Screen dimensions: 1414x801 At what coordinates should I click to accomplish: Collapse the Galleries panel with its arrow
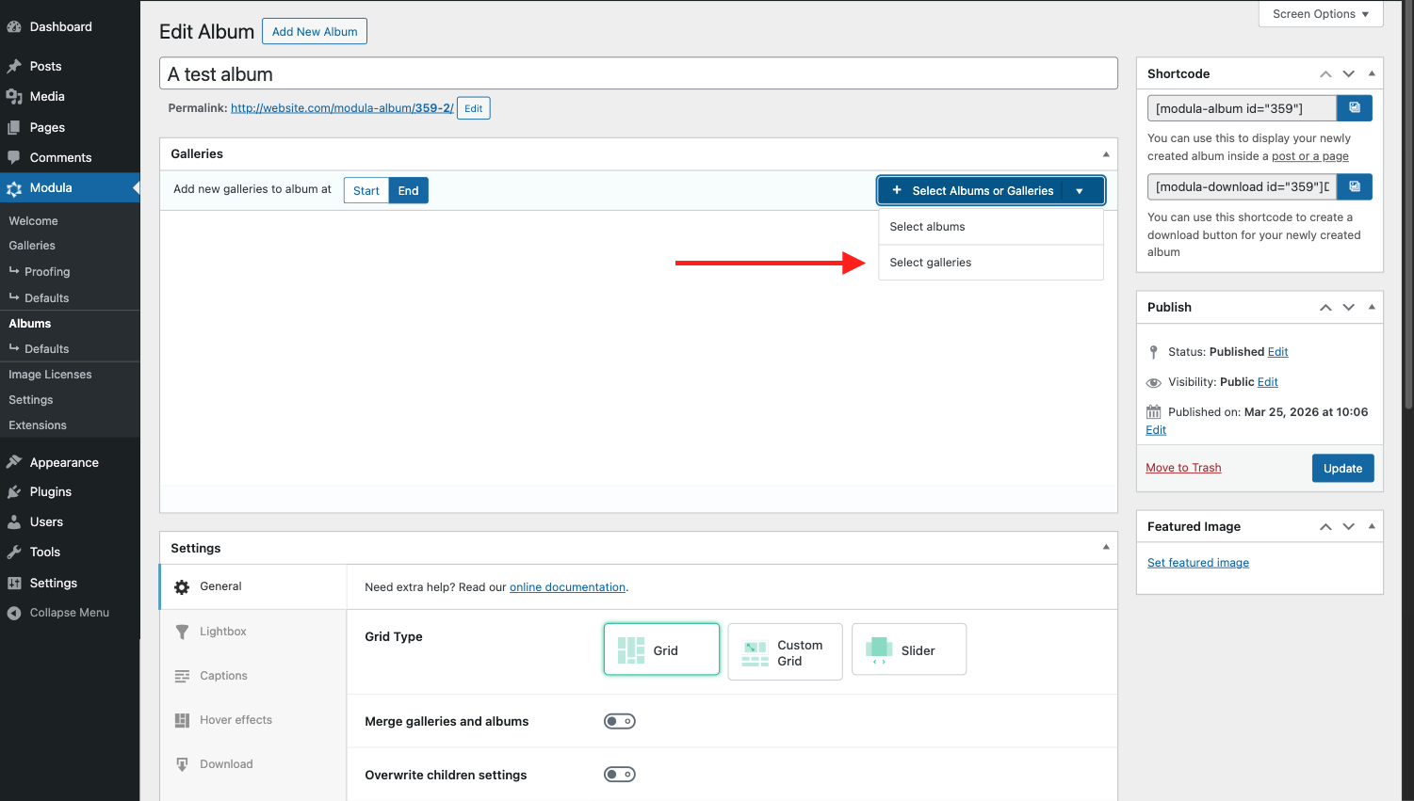(x=1106, y=154)
